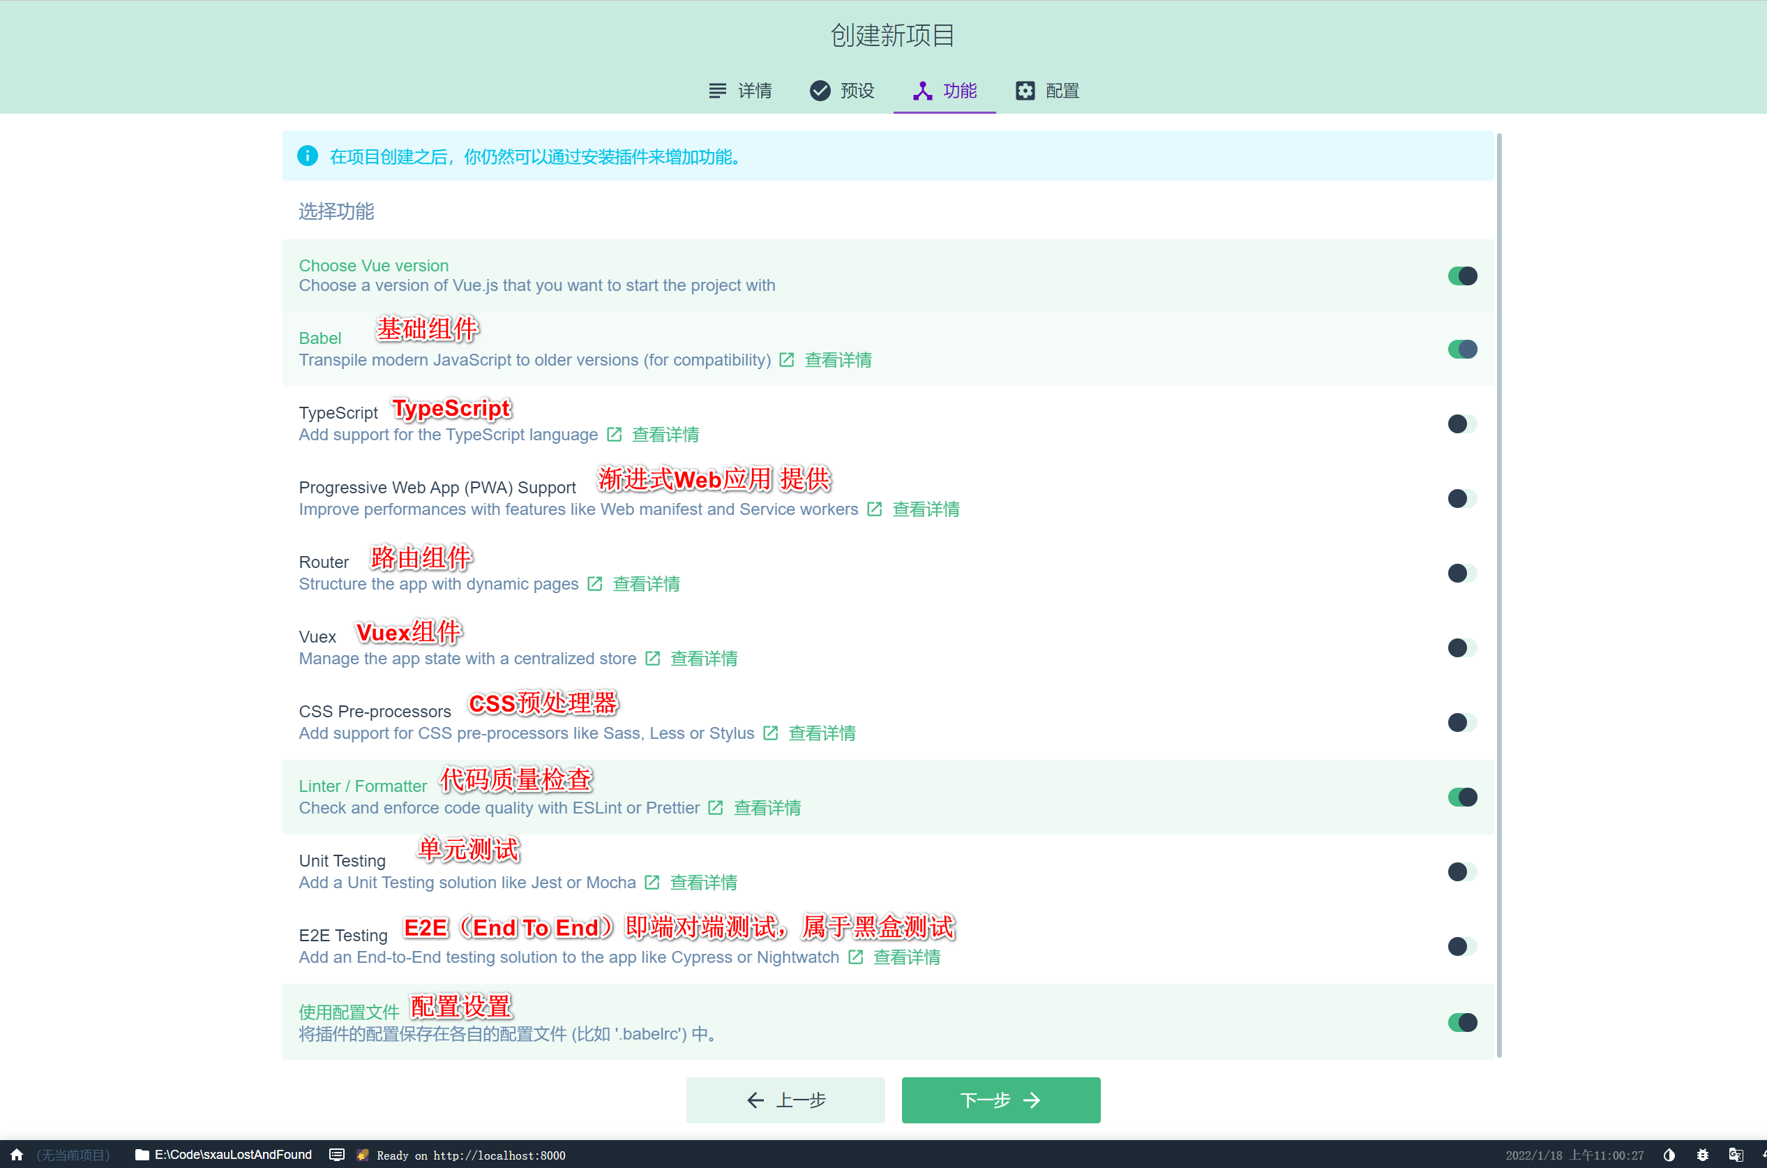The height and width of the screenshot is (1168, 1767).
Task: Enable the TypeScript toggle
Action: (x=1461, y=424)
